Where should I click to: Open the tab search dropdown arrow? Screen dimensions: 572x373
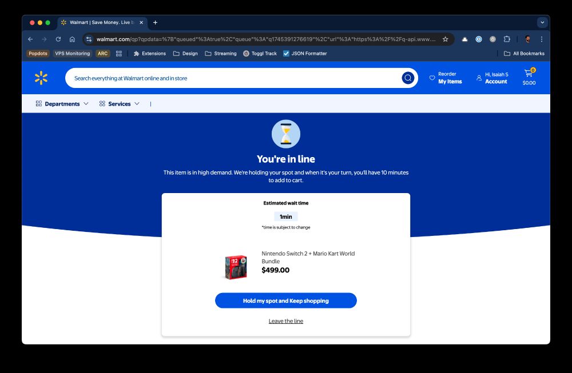pyautogui.click(x=542, y=23)
